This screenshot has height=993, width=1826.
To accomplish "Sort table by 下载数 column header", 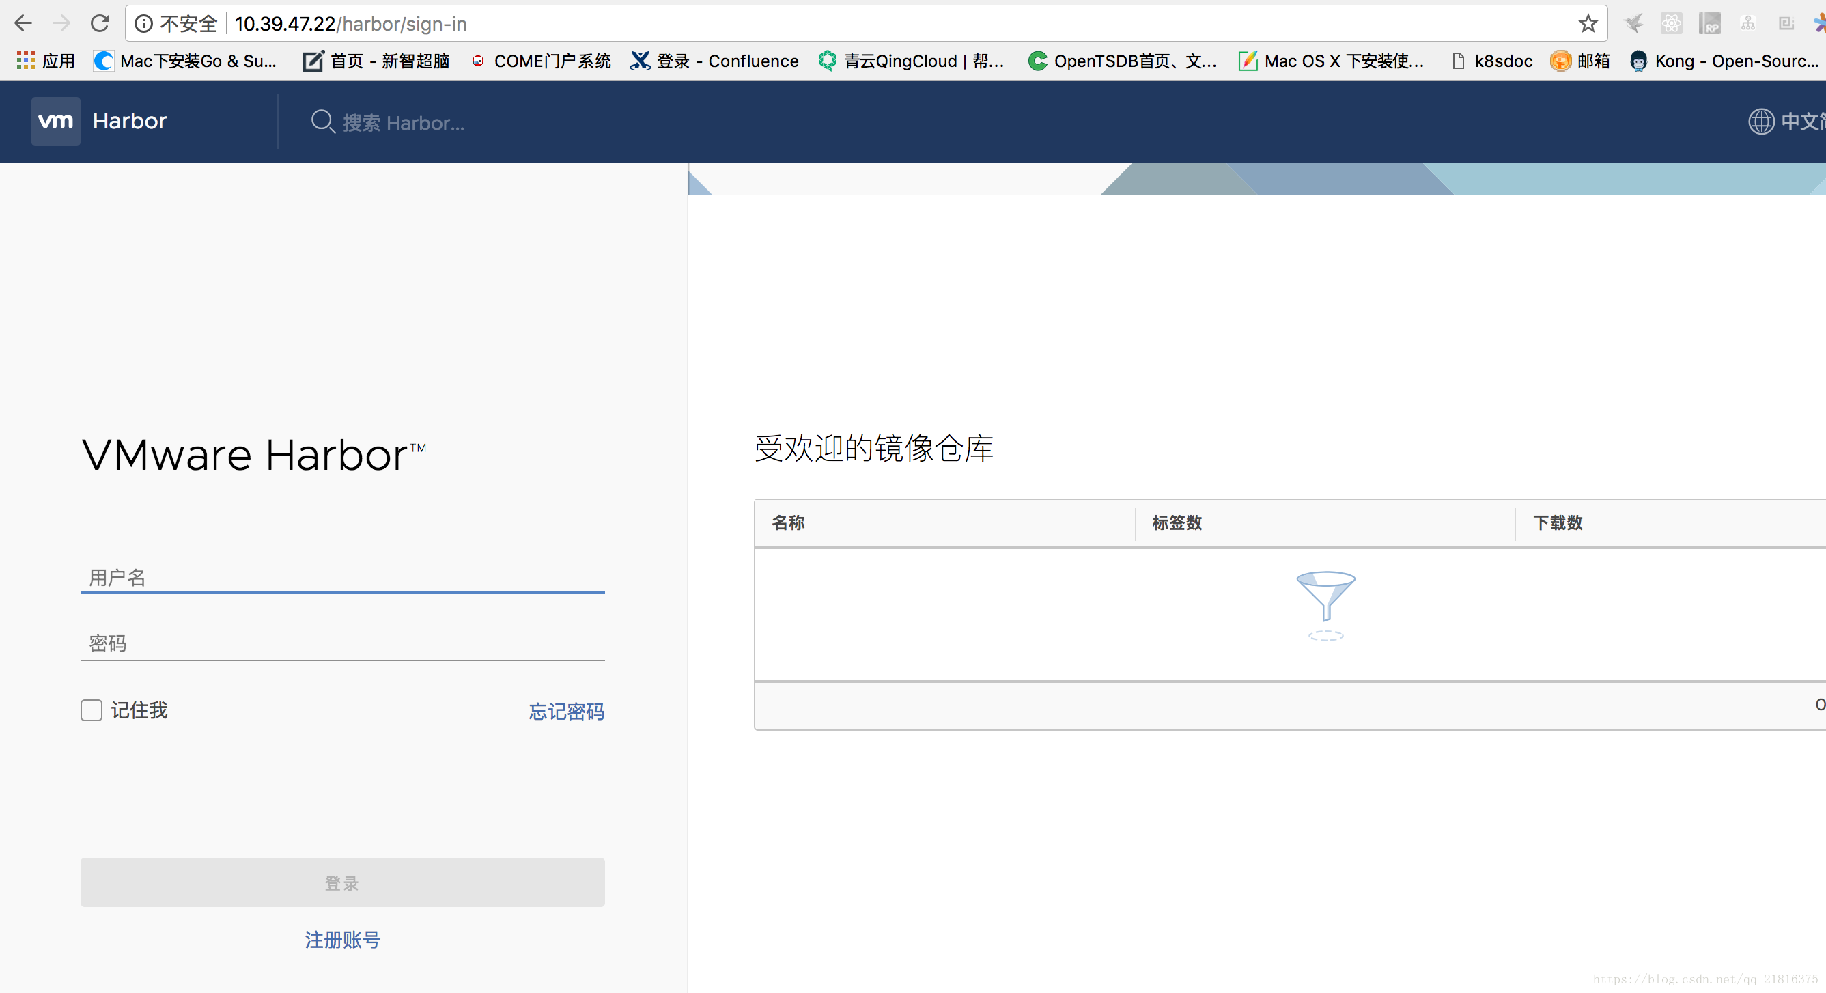I will 1558,523.
